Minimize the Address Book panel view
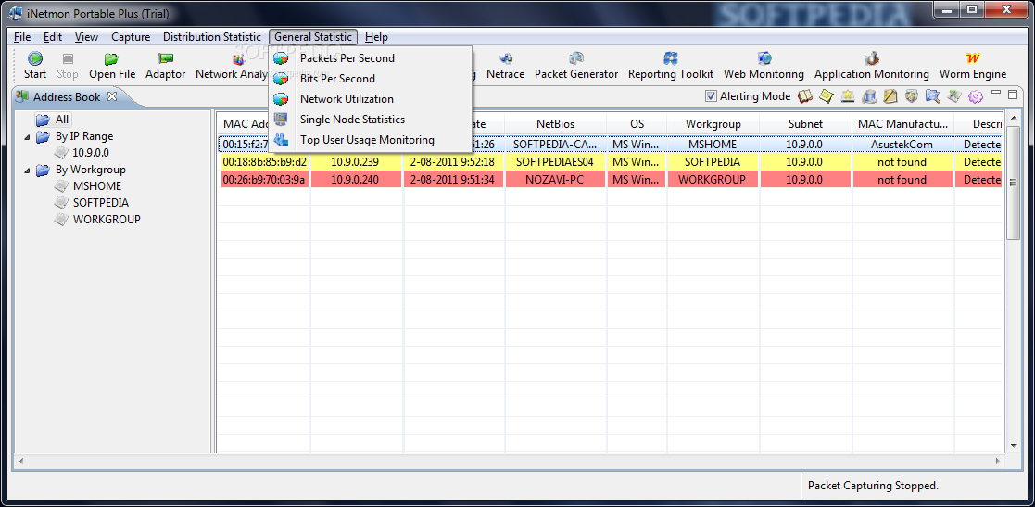The image size is (1035, 507). [x=995, y=94]
